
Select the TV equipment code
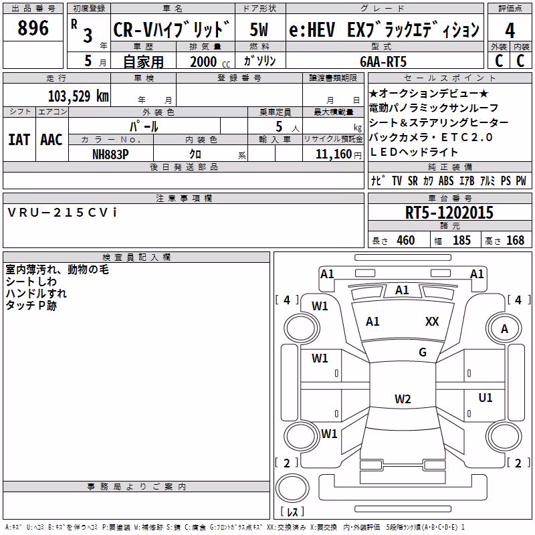397,181
